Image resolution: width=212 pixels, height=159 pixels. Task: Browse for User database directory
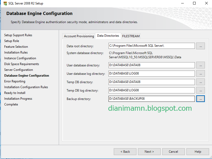tap(200, 65)
